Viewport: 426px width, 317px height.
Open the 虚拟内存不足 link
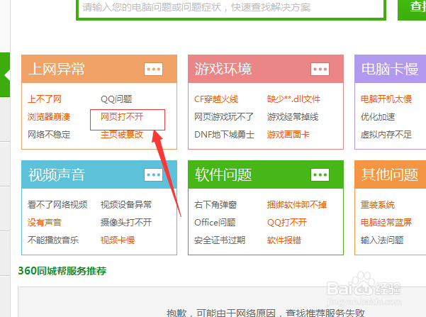click(386, 135)
